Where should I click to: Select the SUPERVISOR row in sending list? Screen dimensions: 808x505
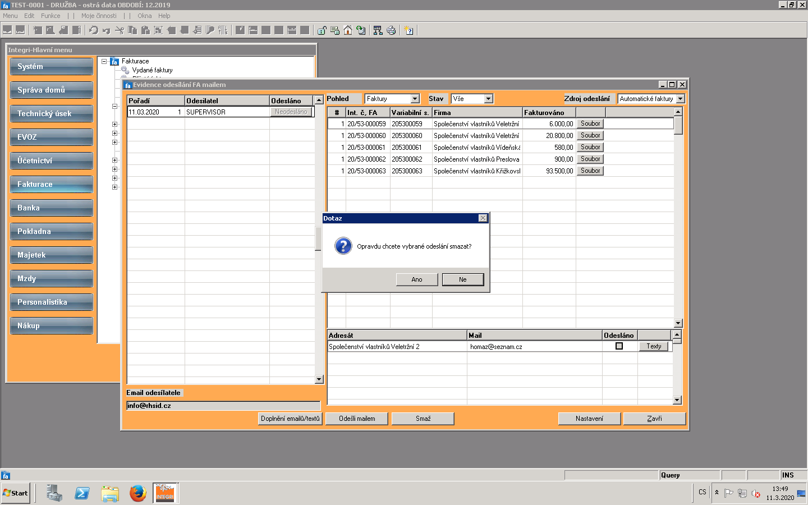coord(221,112)
